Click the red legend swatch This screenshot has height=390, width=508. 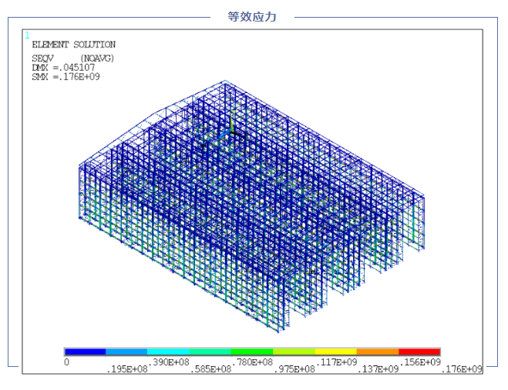coord(419,352)
